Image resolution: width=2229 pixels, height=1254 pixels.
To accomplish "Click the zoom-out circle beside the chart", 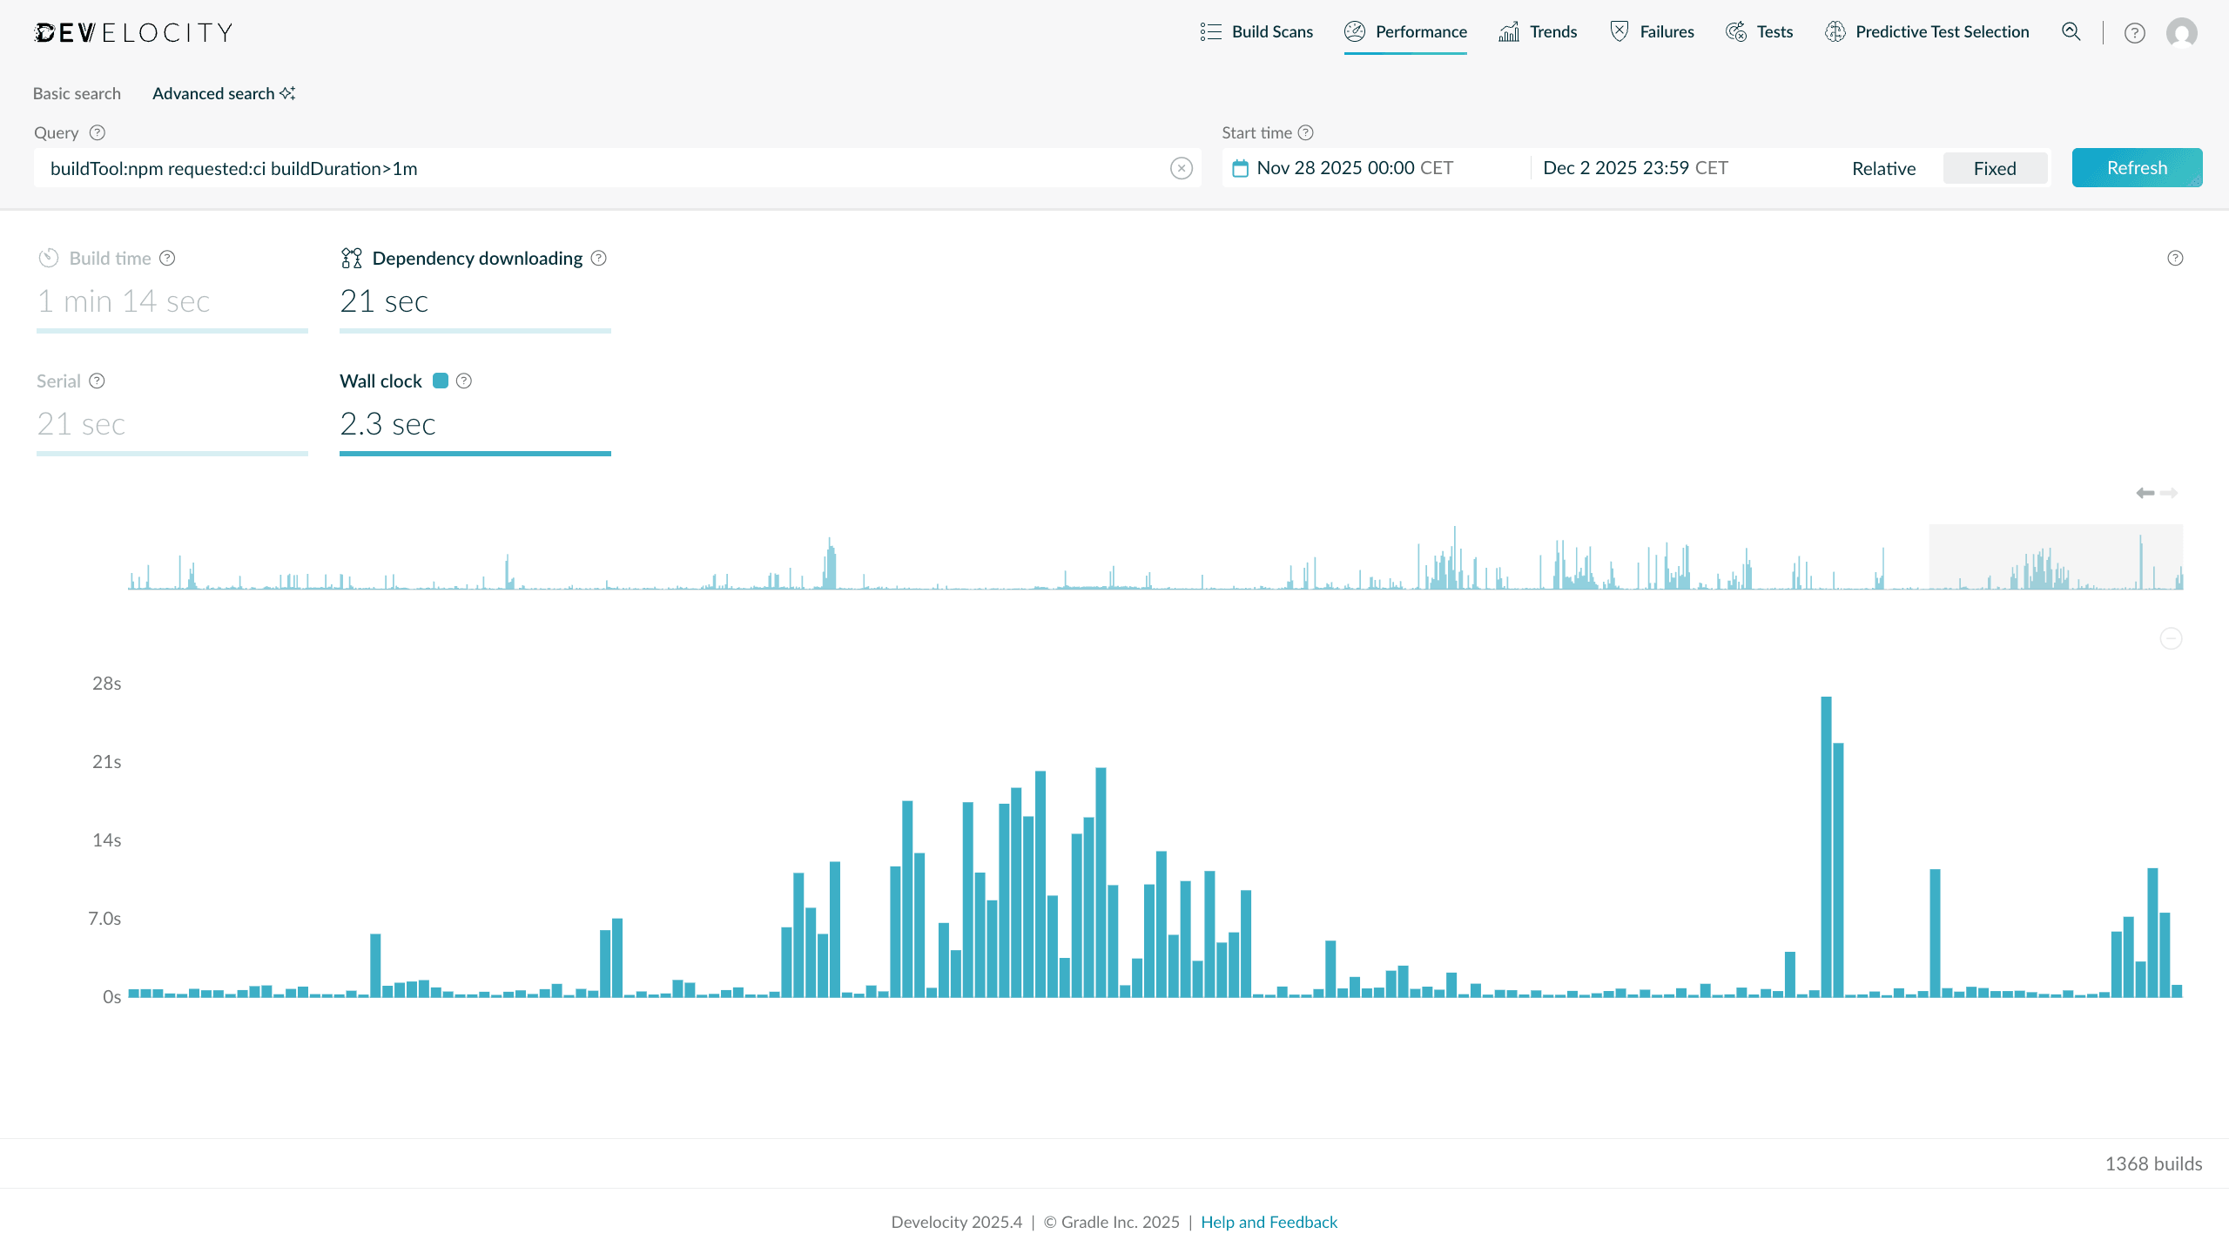I will (2171, 638).
